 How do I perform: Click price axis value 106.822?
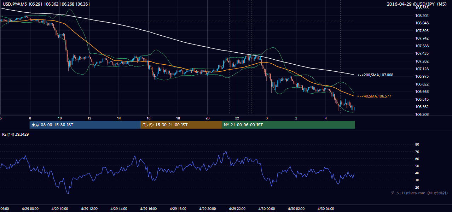pos(422,84)
